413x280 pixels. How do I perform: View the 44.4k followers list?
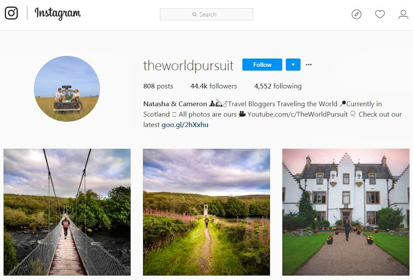(214, 86)
